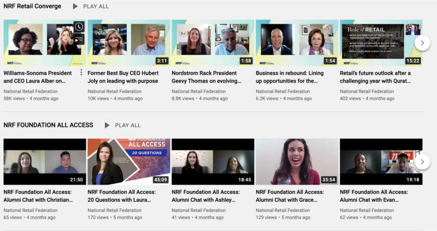437x231 pixels.
Task: Open the Business in rebound video thumbnail
Action: [297, 43]
